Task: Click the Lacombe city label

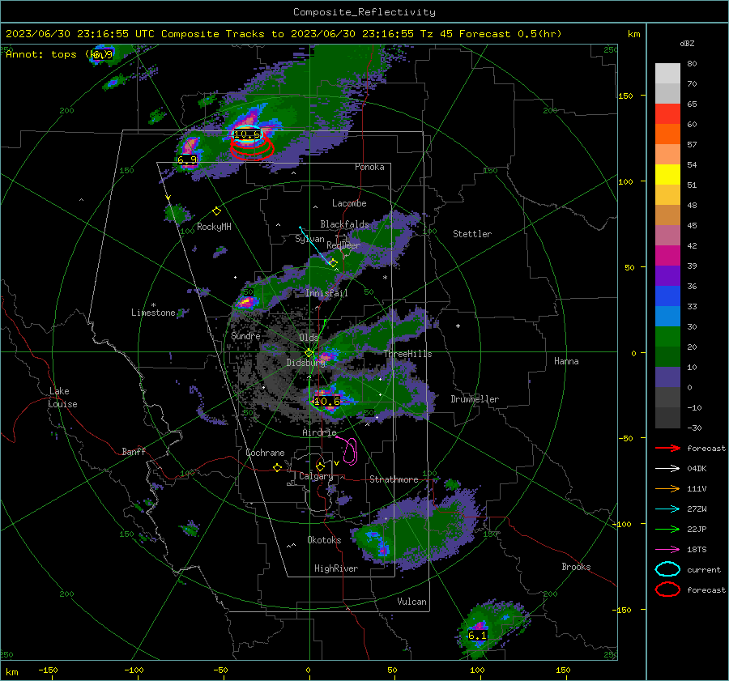Action: (349, 203)
